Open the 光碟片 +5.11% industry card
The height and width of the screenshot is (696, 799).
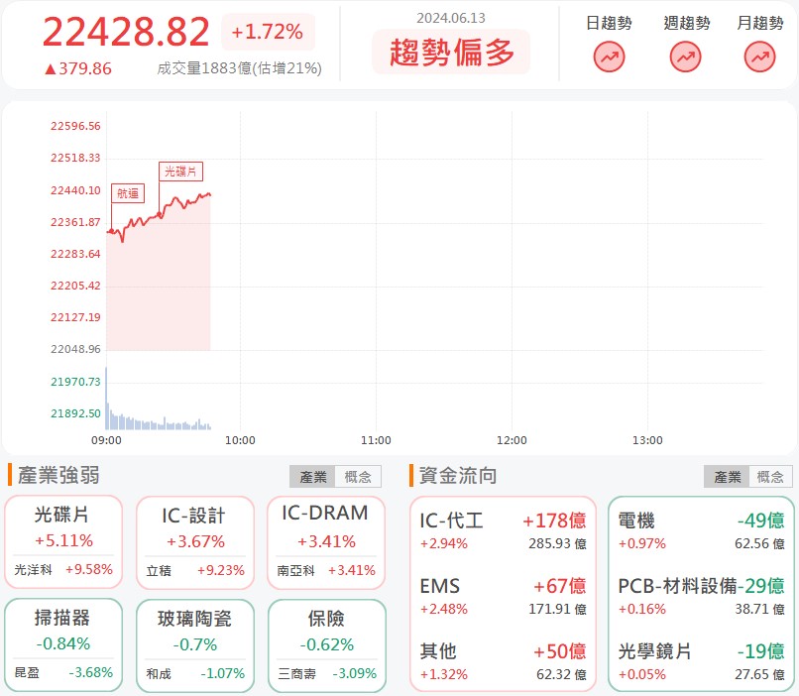pos(63,541)
